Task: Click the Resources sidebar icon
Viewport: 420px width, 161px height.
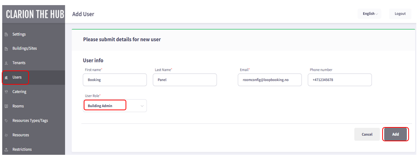Action: 7,135
